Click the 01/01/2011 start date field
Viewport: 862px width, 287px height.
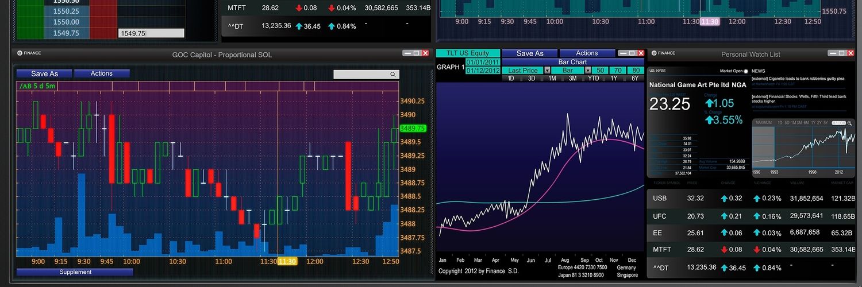point(483,62)
